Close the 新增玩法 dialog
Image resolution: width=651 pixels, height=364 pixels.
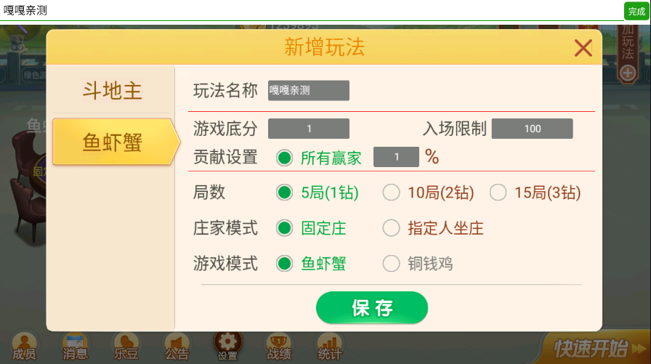583,49
